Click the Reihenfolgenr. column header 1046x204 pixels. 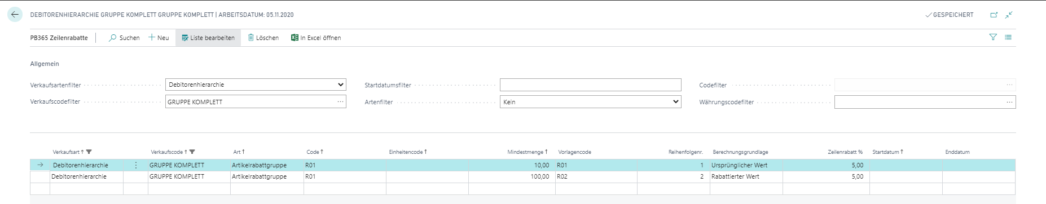point(685,152)
